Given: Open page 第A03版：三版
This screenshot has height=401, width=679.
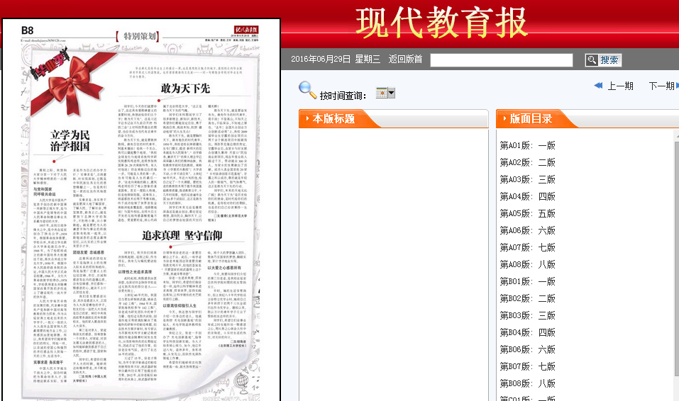Looking at the screenshot, I should pyautogui.click(x=527, y=180).
